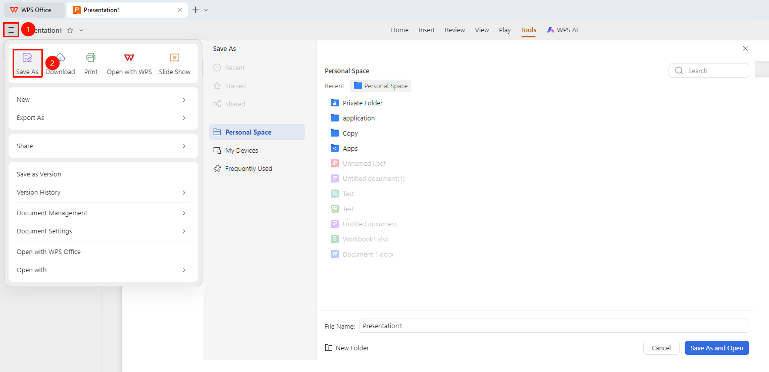
Task: Click the Save As and Open button
Action: [x=717, y=348]
